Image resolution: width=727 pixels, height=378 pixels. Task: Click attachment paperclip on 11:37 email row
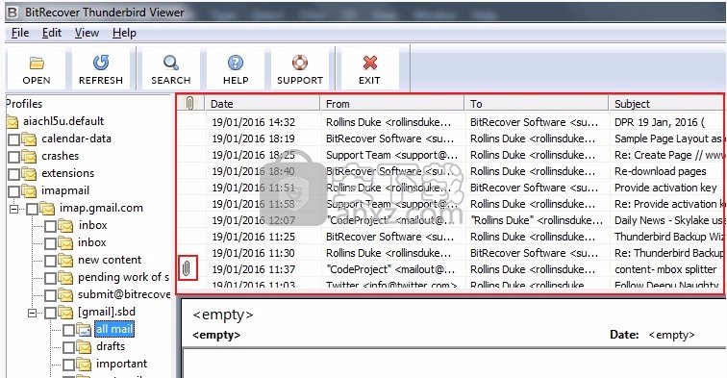tap(187, 268)
